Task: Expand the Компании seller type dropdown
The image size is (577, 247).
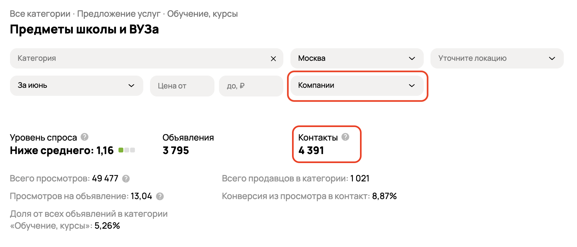Action: coord(357,86)
